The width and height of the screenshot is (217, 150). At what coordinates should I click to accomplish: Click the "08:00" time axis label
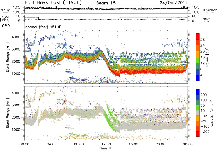(79, 144)
